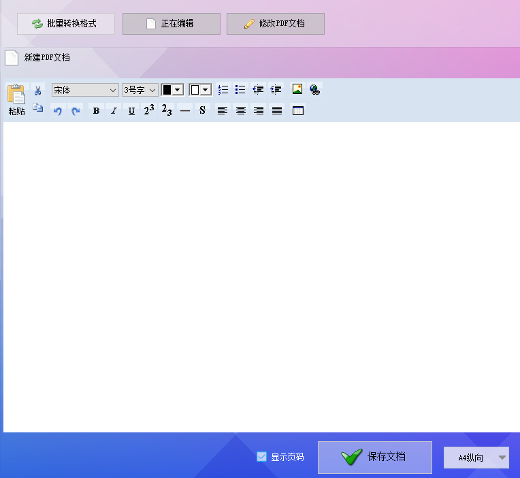The image size is (520, 478).
Task: Expand the text color dropdown arrow
Action: coord(178,90)
